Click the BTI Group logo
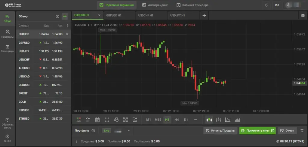308x147 pixels. coord(13,5)
